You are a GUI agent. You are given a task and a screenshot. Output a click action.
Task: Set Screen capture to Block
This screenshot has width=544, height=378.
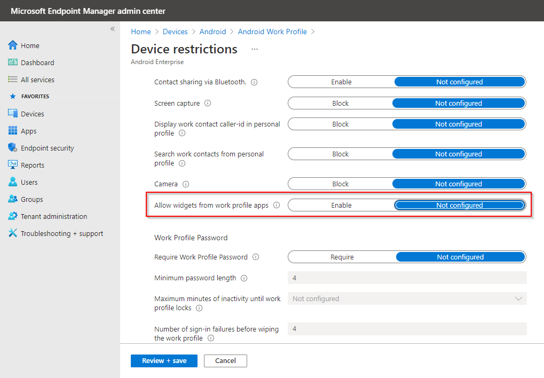(341, 103)
